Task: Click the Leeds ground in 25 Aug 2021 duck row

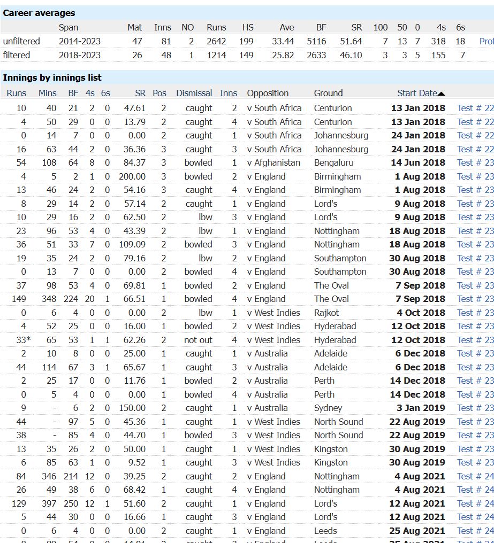Action: point(325,531)
